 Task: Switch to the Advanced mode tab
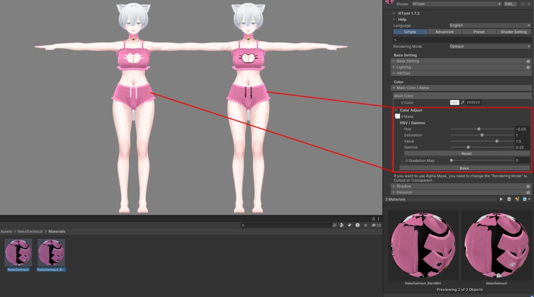coord(444,32)
